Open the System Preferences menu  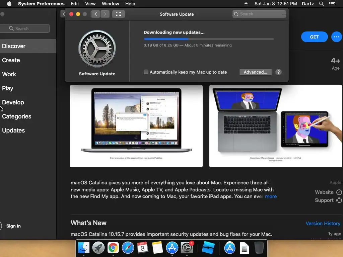(41, 4)
